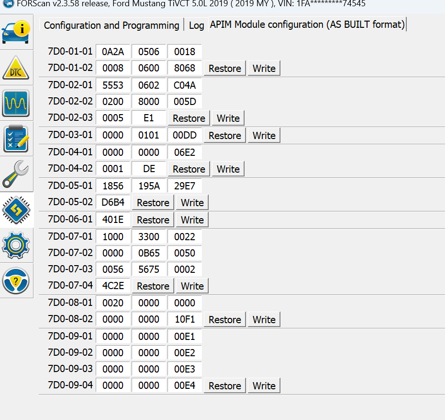This screenshot has width=445, height=420.
Task: Edit the 06E2 field in row 7D0-04-01
Action: pos(185,152)
